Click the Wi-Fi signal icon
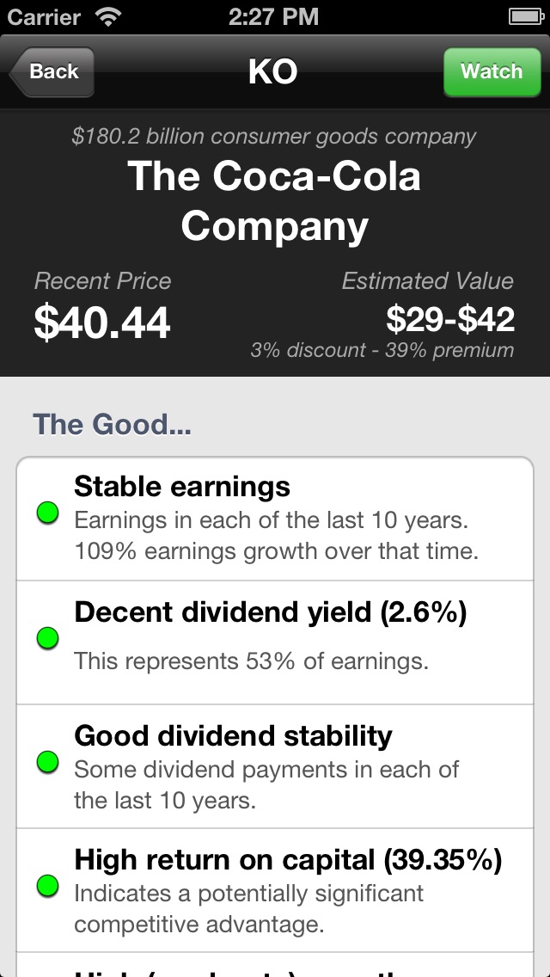 click(x=109, y=16)
